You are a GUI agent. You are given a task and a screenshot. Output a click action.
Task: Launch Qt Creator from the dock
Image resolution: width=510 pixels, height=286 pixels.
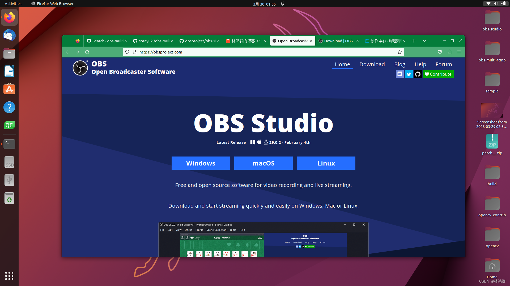[9, 125]
